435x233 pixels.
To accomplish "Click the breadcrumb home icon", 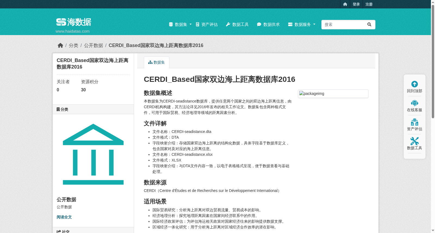I will coord(60,45).
